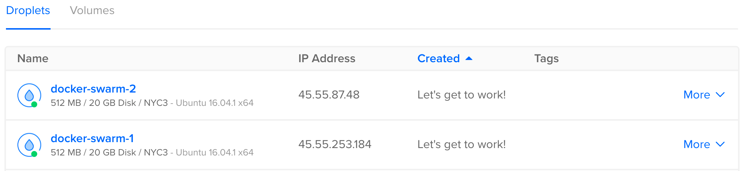Image resolution: width=744 pixels, height=171 pixels.
Task: Click IP address 45.55.253.184
Action: coord(335,144)
